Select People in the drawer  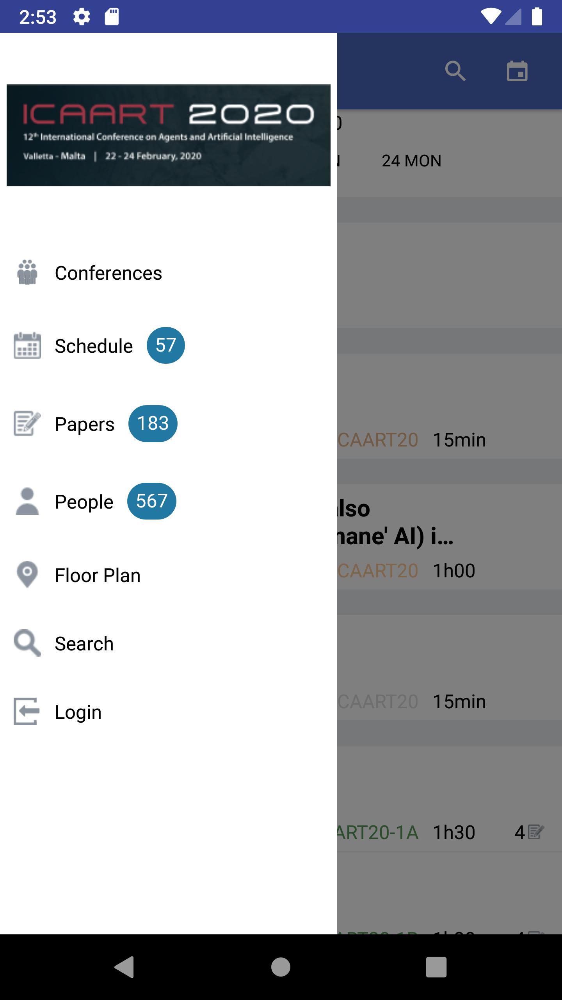click(169, 502)
